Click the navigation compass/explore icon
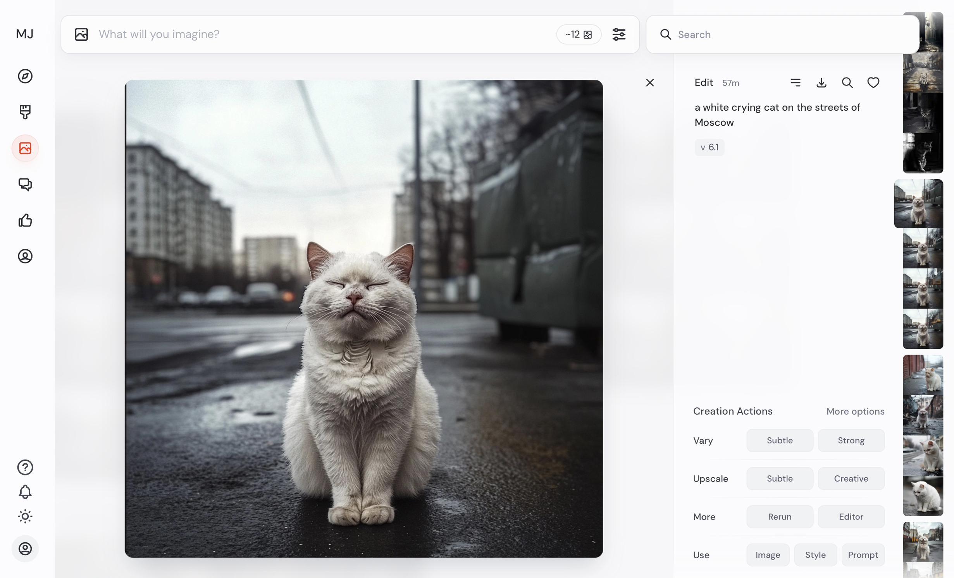Viewport: 954px width, 578px height. [x=24, y=76]
